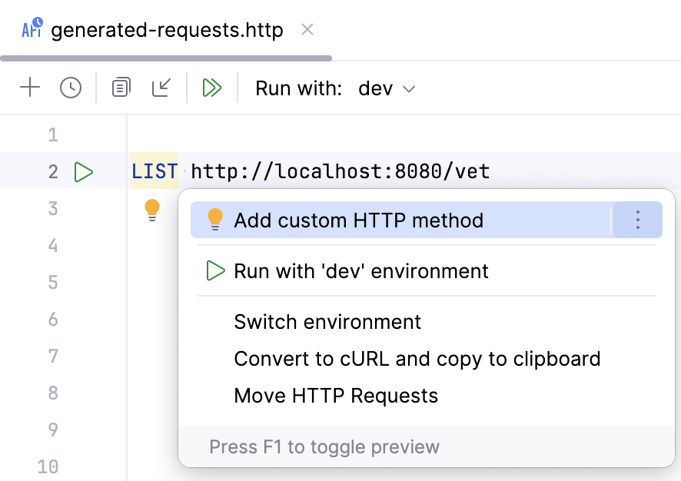Screen dimensions: 681x481
Task: Click the import/convert request toolbar icon
Action: [x=161, y=88]
